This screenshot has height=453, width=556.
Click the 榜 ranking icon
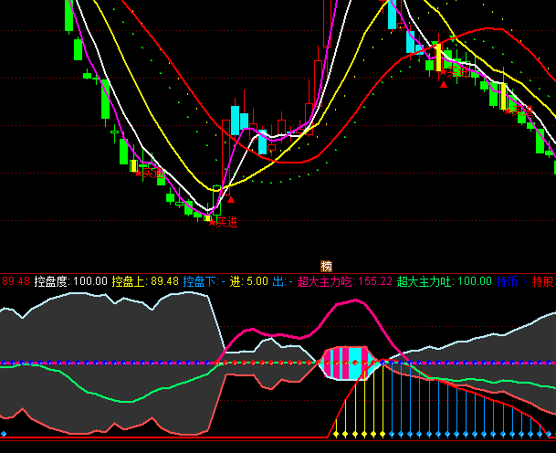[327, 266]
